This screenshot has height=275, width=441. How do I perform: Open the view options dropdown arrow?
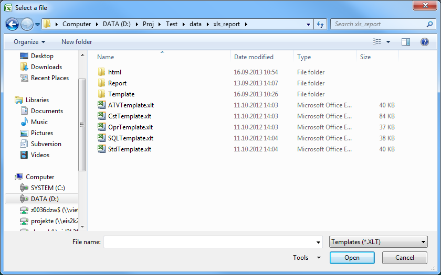click(388, 42)
